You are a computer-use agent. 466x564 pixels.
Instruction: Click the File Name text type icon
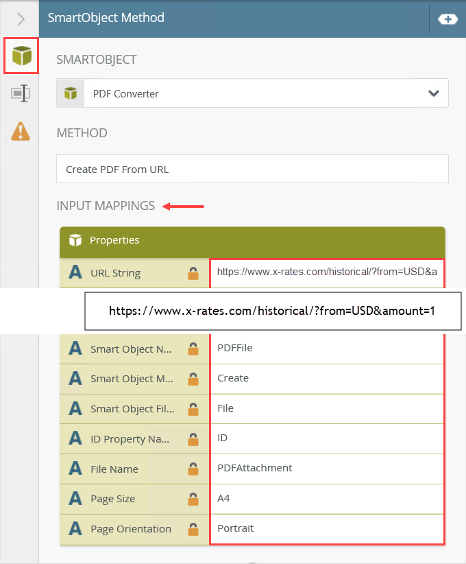(x=75, y=469)
